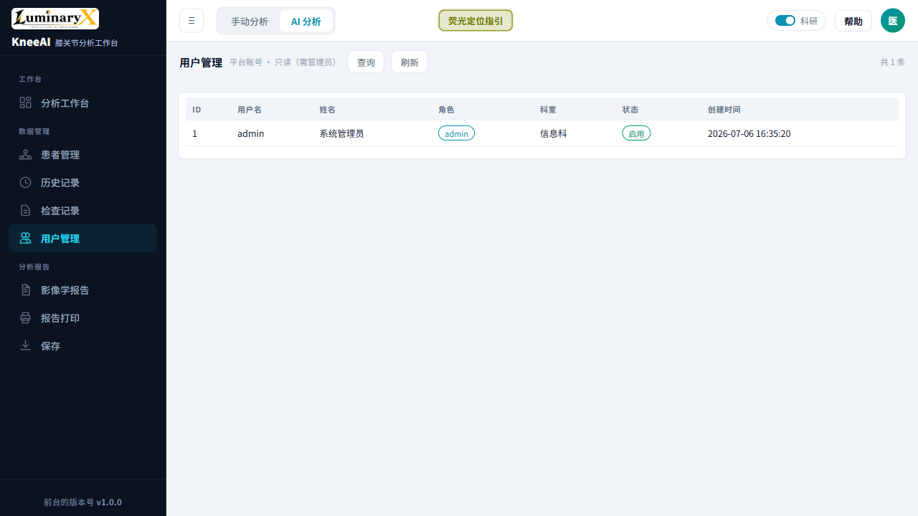Click the 报告打印 printer icon

tap(26, 318)
